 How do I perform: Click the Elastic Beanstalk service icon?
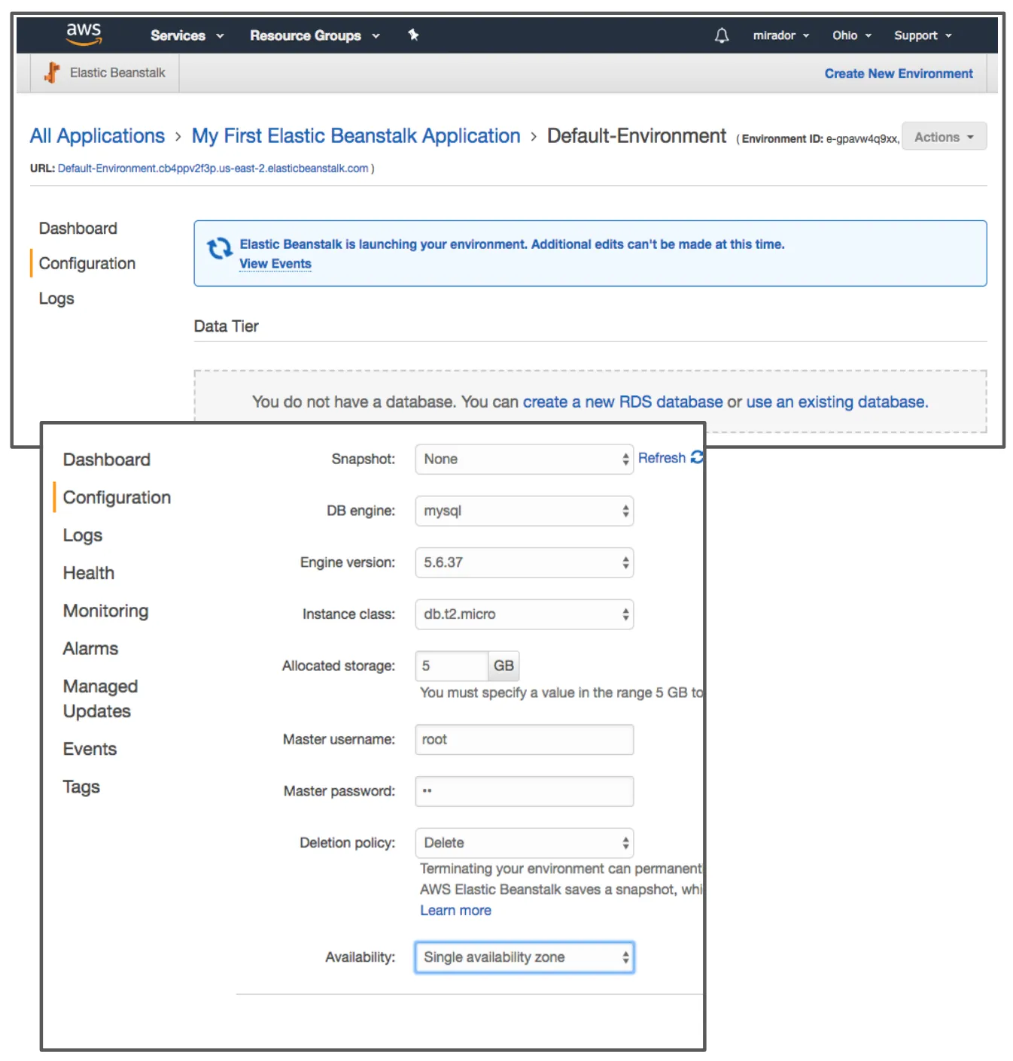50,72
